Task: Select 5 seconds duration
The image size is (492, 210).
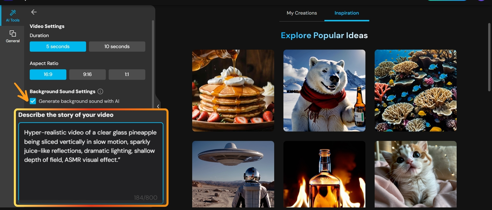Action: coord(58,47)
